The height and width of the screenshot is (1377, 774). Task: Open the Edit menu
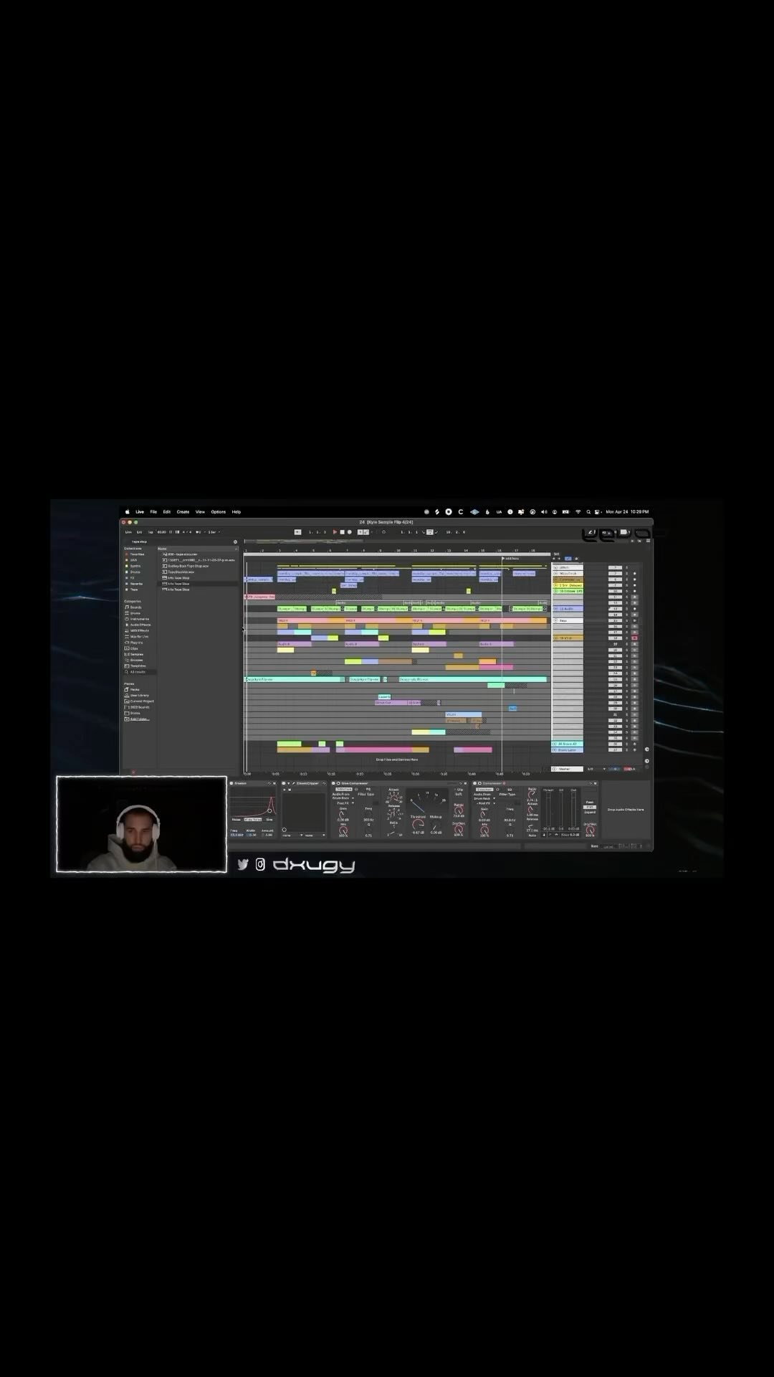tap(167, 511)
